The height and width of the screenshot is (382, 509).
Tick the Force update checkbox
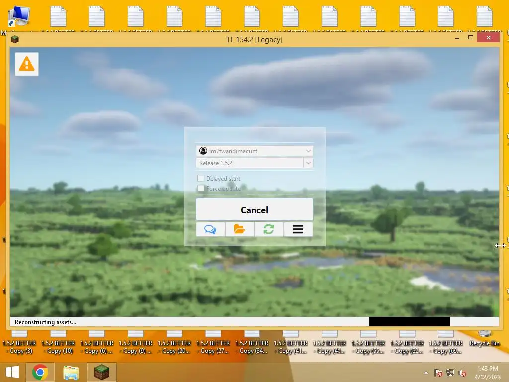tap(201, 188)
